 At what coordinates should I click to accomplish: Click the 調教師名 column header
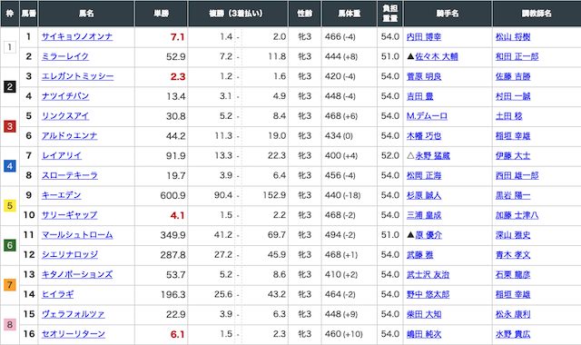(x=537, y=14)
